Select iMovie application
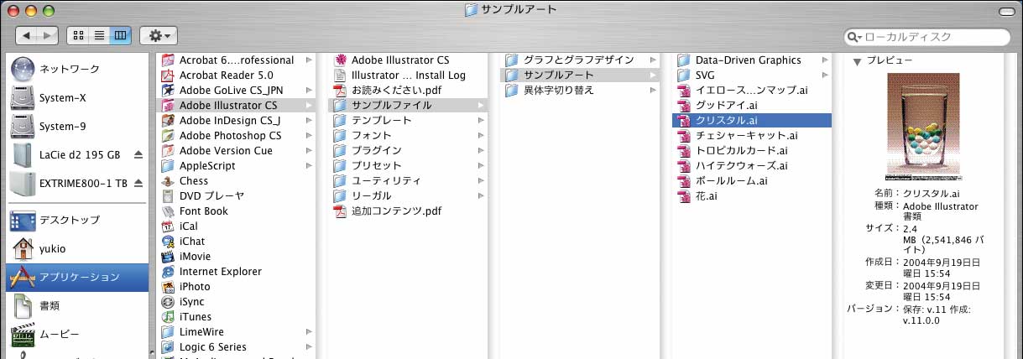The image size is (1023, 359). coord(237,257)
